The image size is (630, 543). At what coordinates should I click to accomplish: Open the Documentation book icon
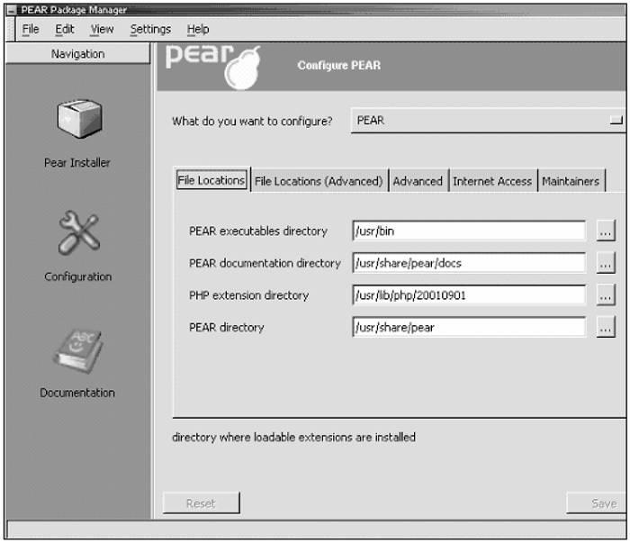pyautogui.click(x=78, y=351)
